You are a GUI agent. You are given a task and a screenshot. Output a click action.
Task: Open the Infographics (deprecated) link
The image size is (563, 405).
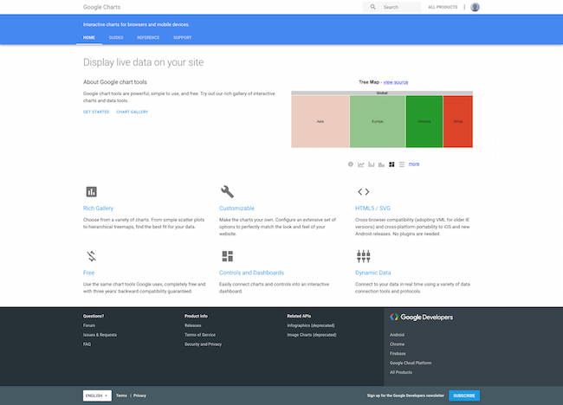tap(311, 325)
